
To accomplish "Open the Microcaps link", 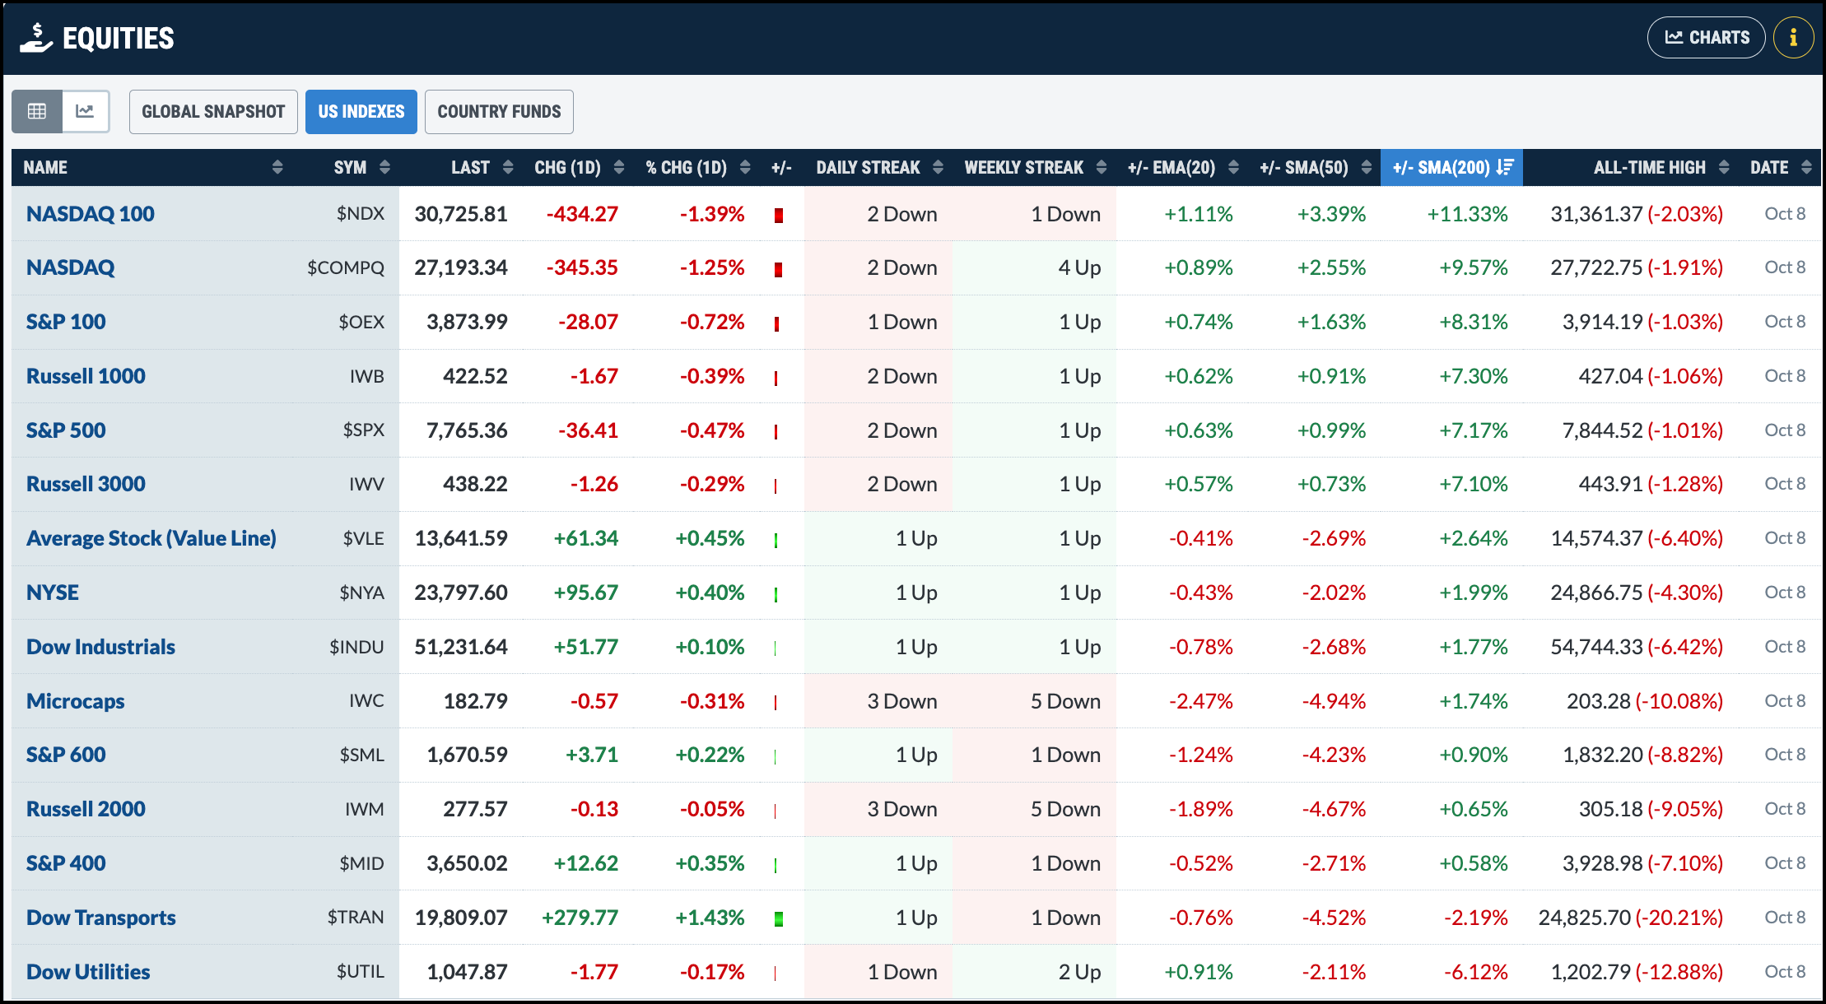I will [x=76, y=701].
